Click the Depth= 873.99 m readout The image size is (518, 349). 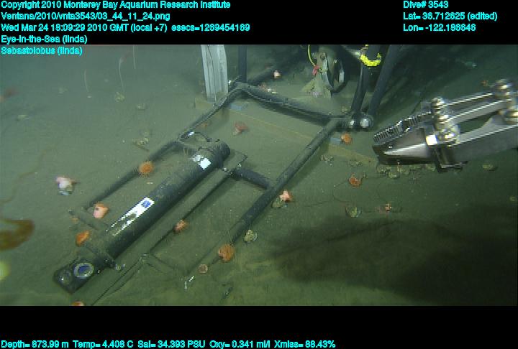(x=35, y=345)
